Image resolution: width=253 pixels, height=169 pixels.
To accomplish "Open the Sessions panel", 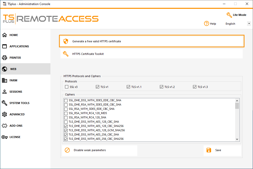I will pyautogui.click(x=15, y=92).
